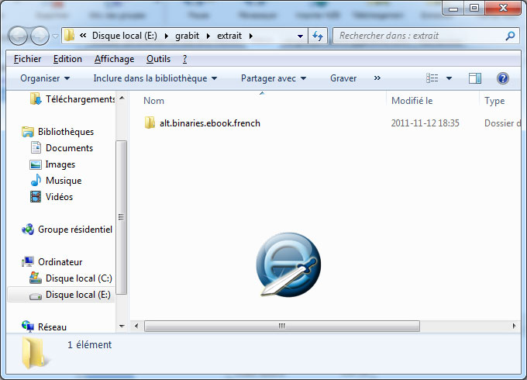The height and width of the screenshot is (380, 527).
Task: Click the Forward navigation arrow button
Action: coord(40,36)
